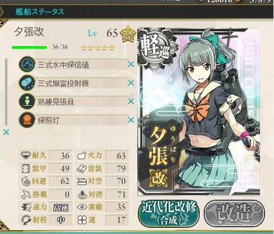274x234 pixels.
Task: Click the equipment list vertical scrollbar
Action: coord(6,92)
